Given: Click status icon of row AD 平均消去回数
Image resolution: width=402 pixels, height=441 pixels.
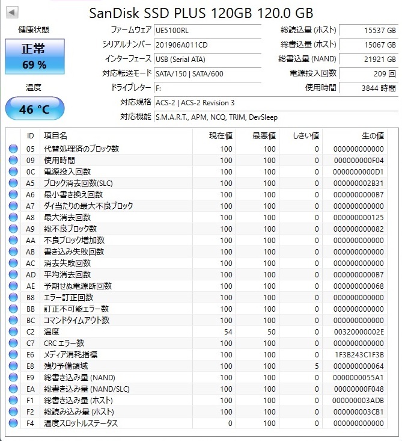Looking at the screenshot, I should coord(13,274).
